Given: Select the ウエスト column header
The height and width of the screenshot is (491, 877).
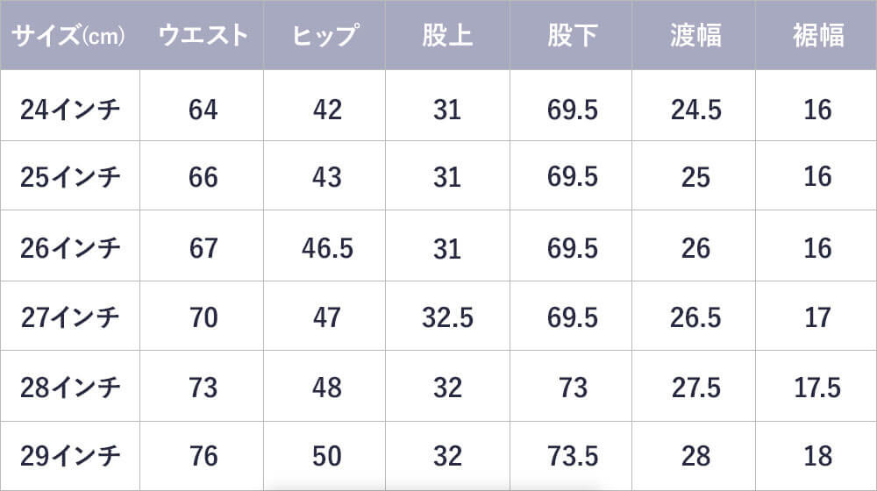Looking at the screenshot, I should (x=203, y=35).
